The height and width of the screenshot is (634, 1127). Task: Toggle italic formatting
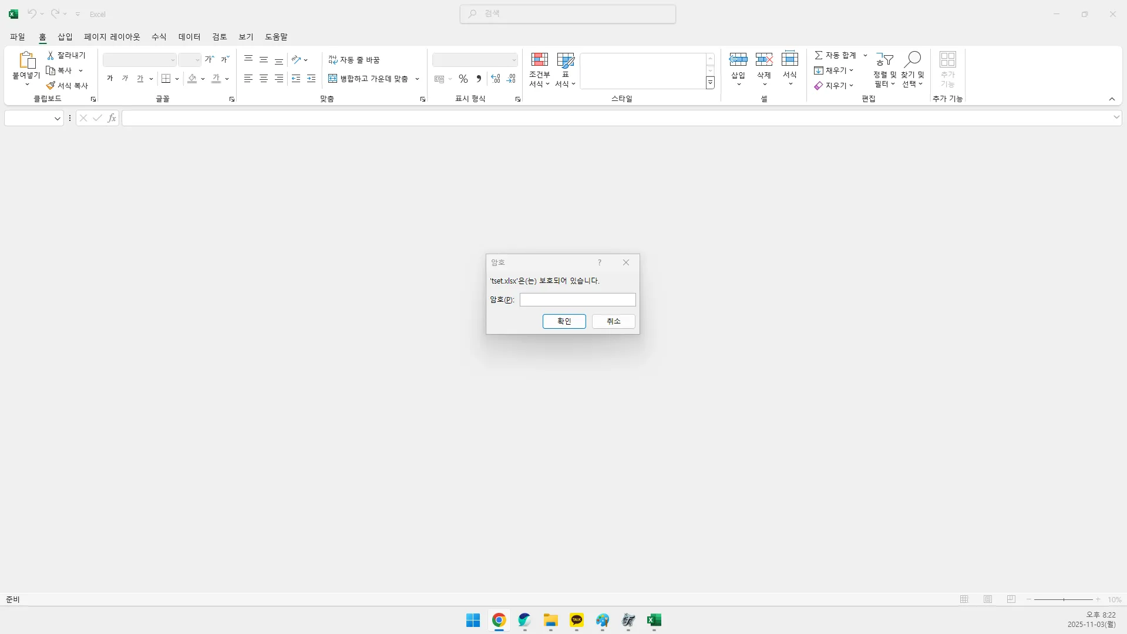tap(125, 78)
